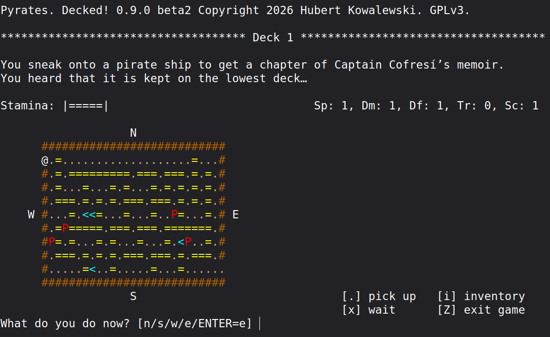Click the red P pirate at west wall
This screenshot has height=337, width=550.
coord(52,242)
